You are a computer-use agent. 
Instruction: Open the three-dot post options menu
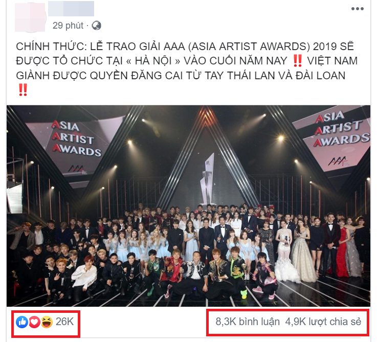[x=357, y=9]
